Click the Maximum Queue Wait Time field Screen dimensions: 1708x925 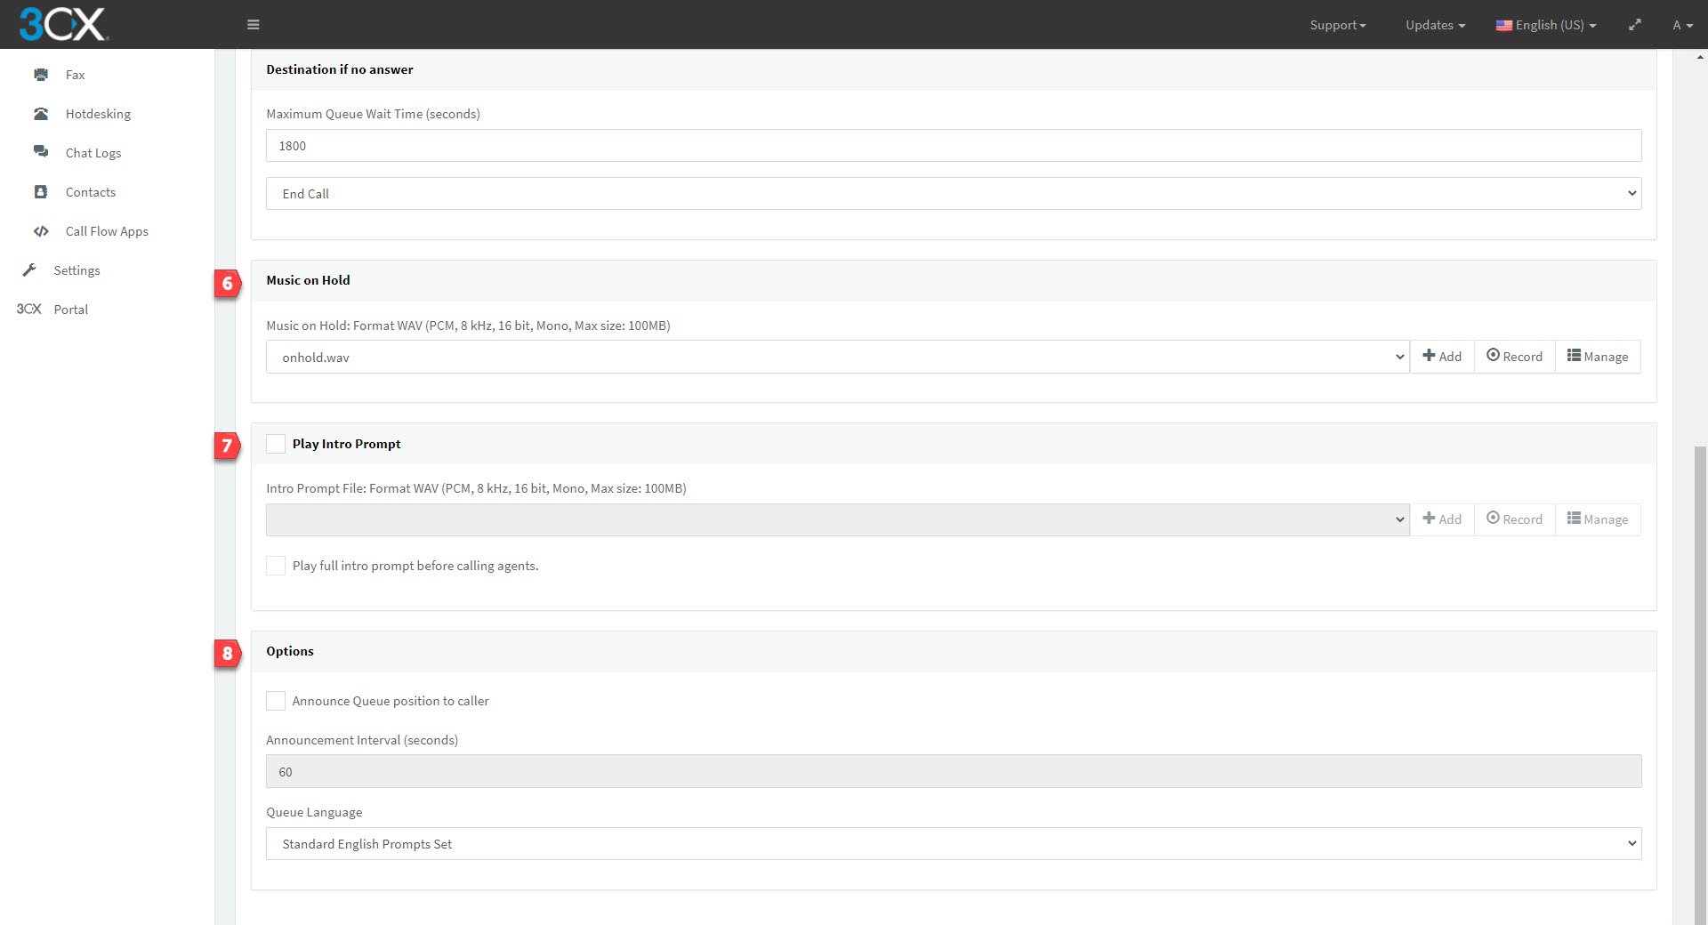pyautogui.click(x=954, y=146)
